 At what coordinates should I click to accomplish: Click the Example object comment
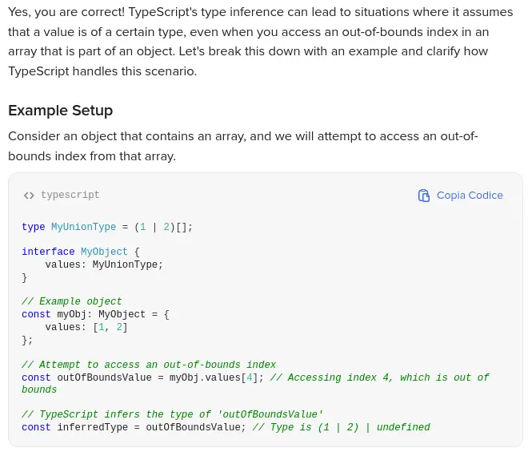72,302
